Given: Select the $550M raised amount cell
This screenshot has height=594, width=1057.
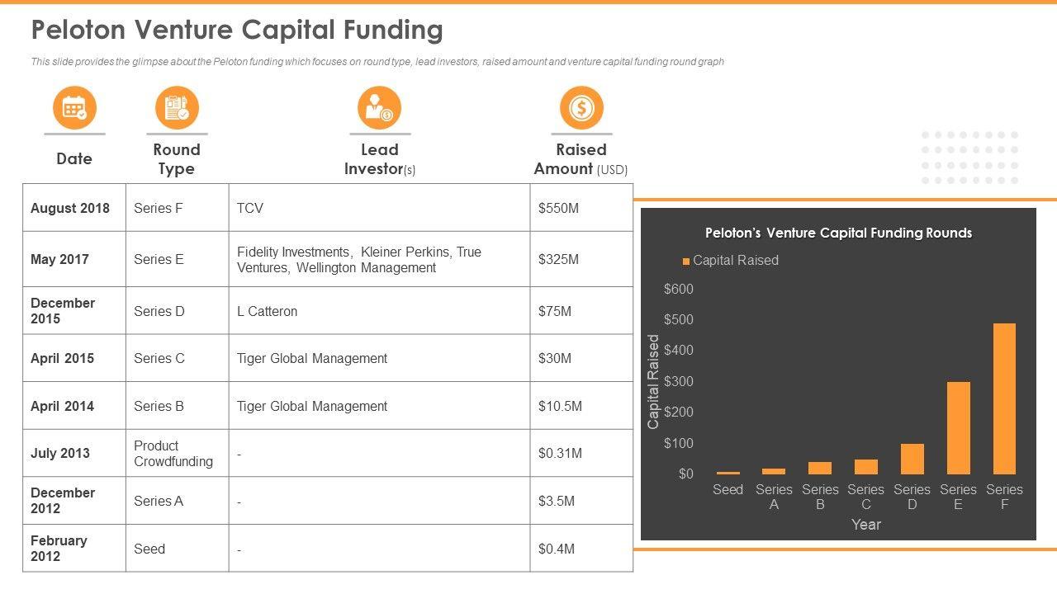Looking at the screenshot, I should coord(581,208).
